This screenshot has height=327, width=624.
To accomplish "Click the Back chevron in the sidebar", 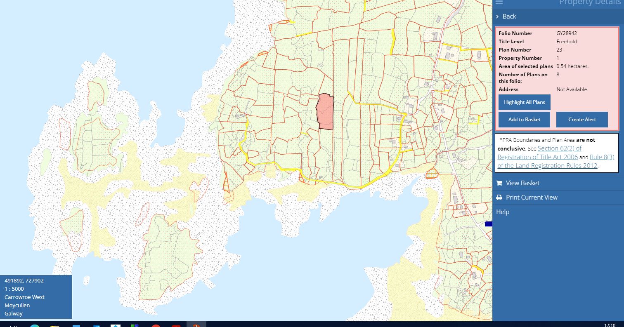I will pos(497,16).
